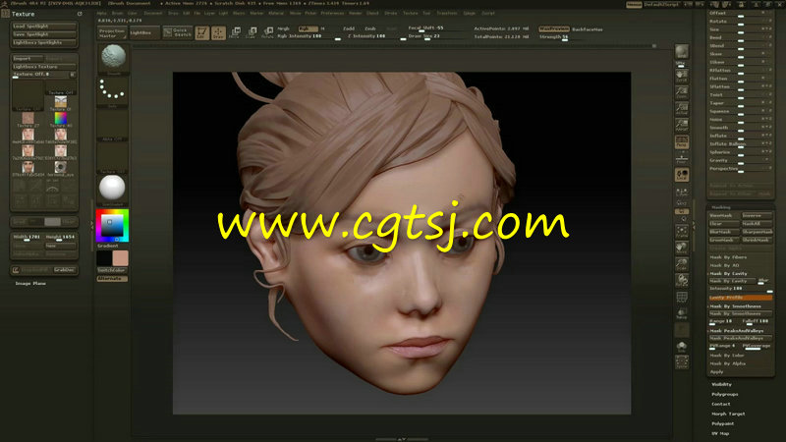The height and width of the screenshot is (442, 786).
Task: Expand the Polypaint subpalette
Action: coord(723,423)
